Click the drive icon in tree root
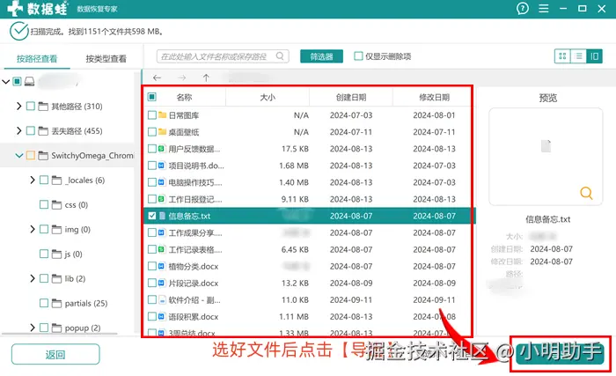The image size is (616, 376). click(29, 81)
